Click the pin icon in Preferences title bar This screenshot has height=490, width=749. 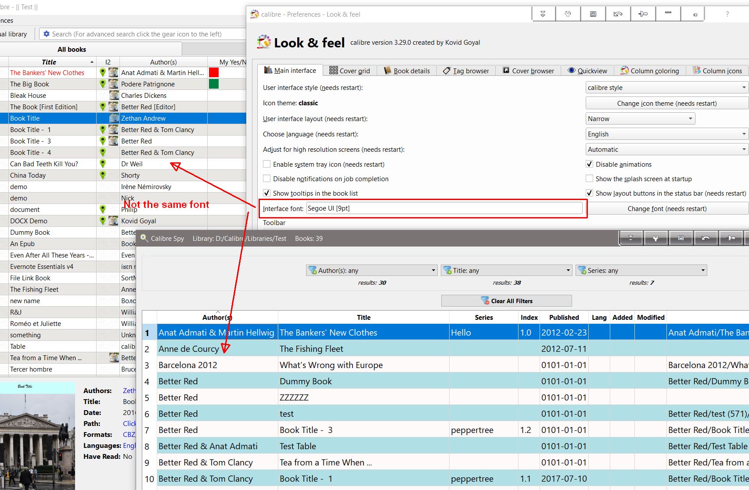pyautogui.click(x=643, y=14)
